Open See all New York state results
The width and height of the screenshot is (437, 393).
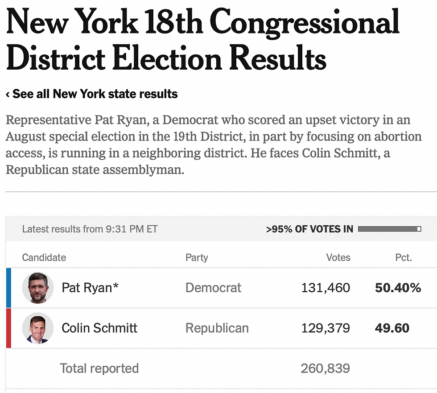click(x=95, y=94)
